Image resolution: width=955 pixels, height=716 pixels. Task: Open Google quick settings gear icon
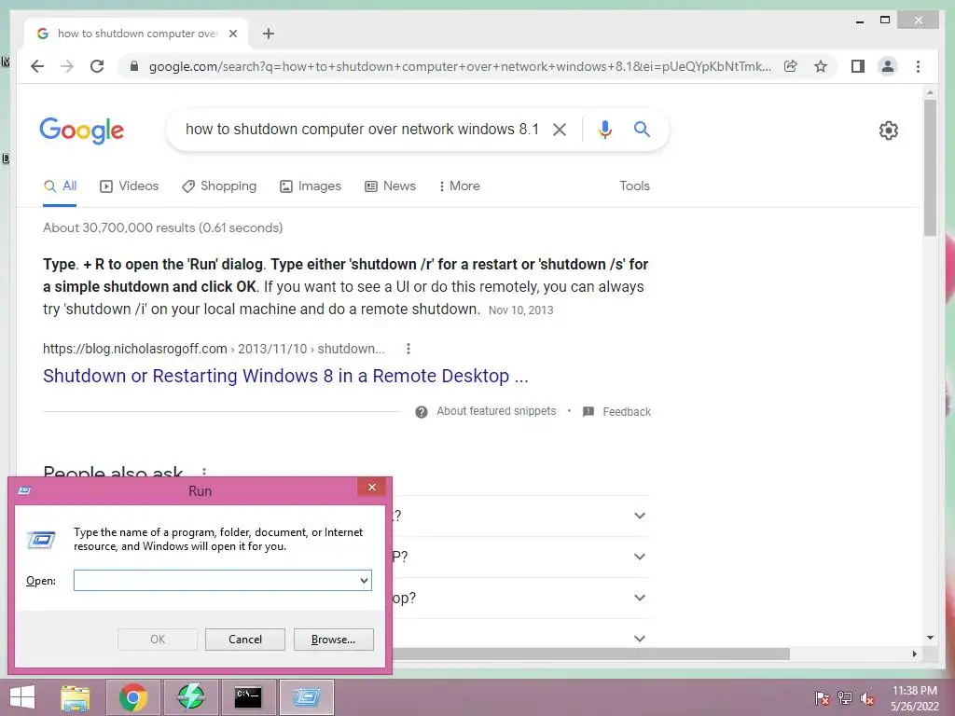click(x=889, y=130)
